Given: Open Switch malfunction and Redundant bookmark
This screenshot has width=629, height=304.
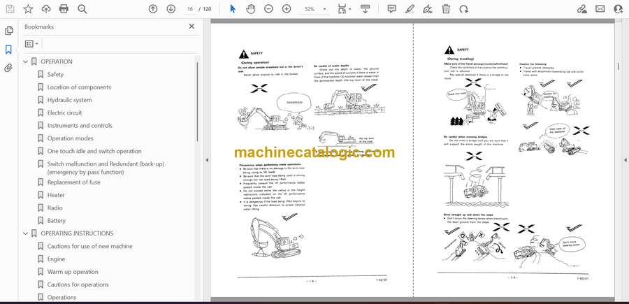Looking at the screenshot, I should (x=106, y=168).
